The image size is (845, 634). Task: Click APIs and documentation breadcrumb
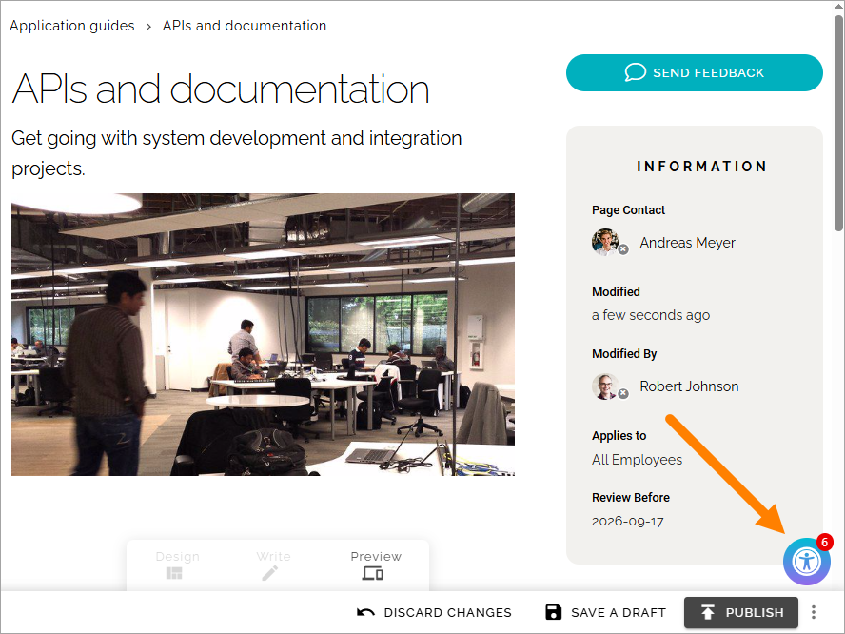pos(245,26)
